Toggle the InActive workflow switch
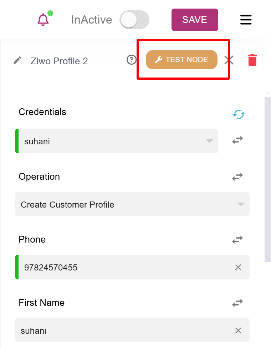271x348 pixels. click(134, 20)
